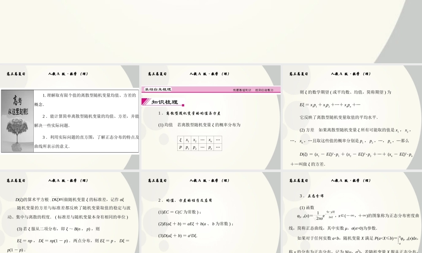
Task: Select the x₂ cell in the table
Action: (195, 140)
